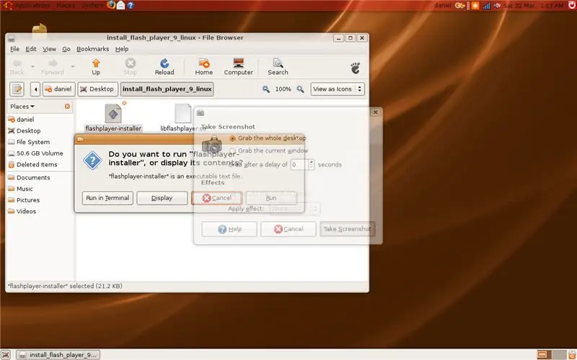Click the zoom out magnifier icon
Viewport: 577px width, 360px height.
point(265,89)
